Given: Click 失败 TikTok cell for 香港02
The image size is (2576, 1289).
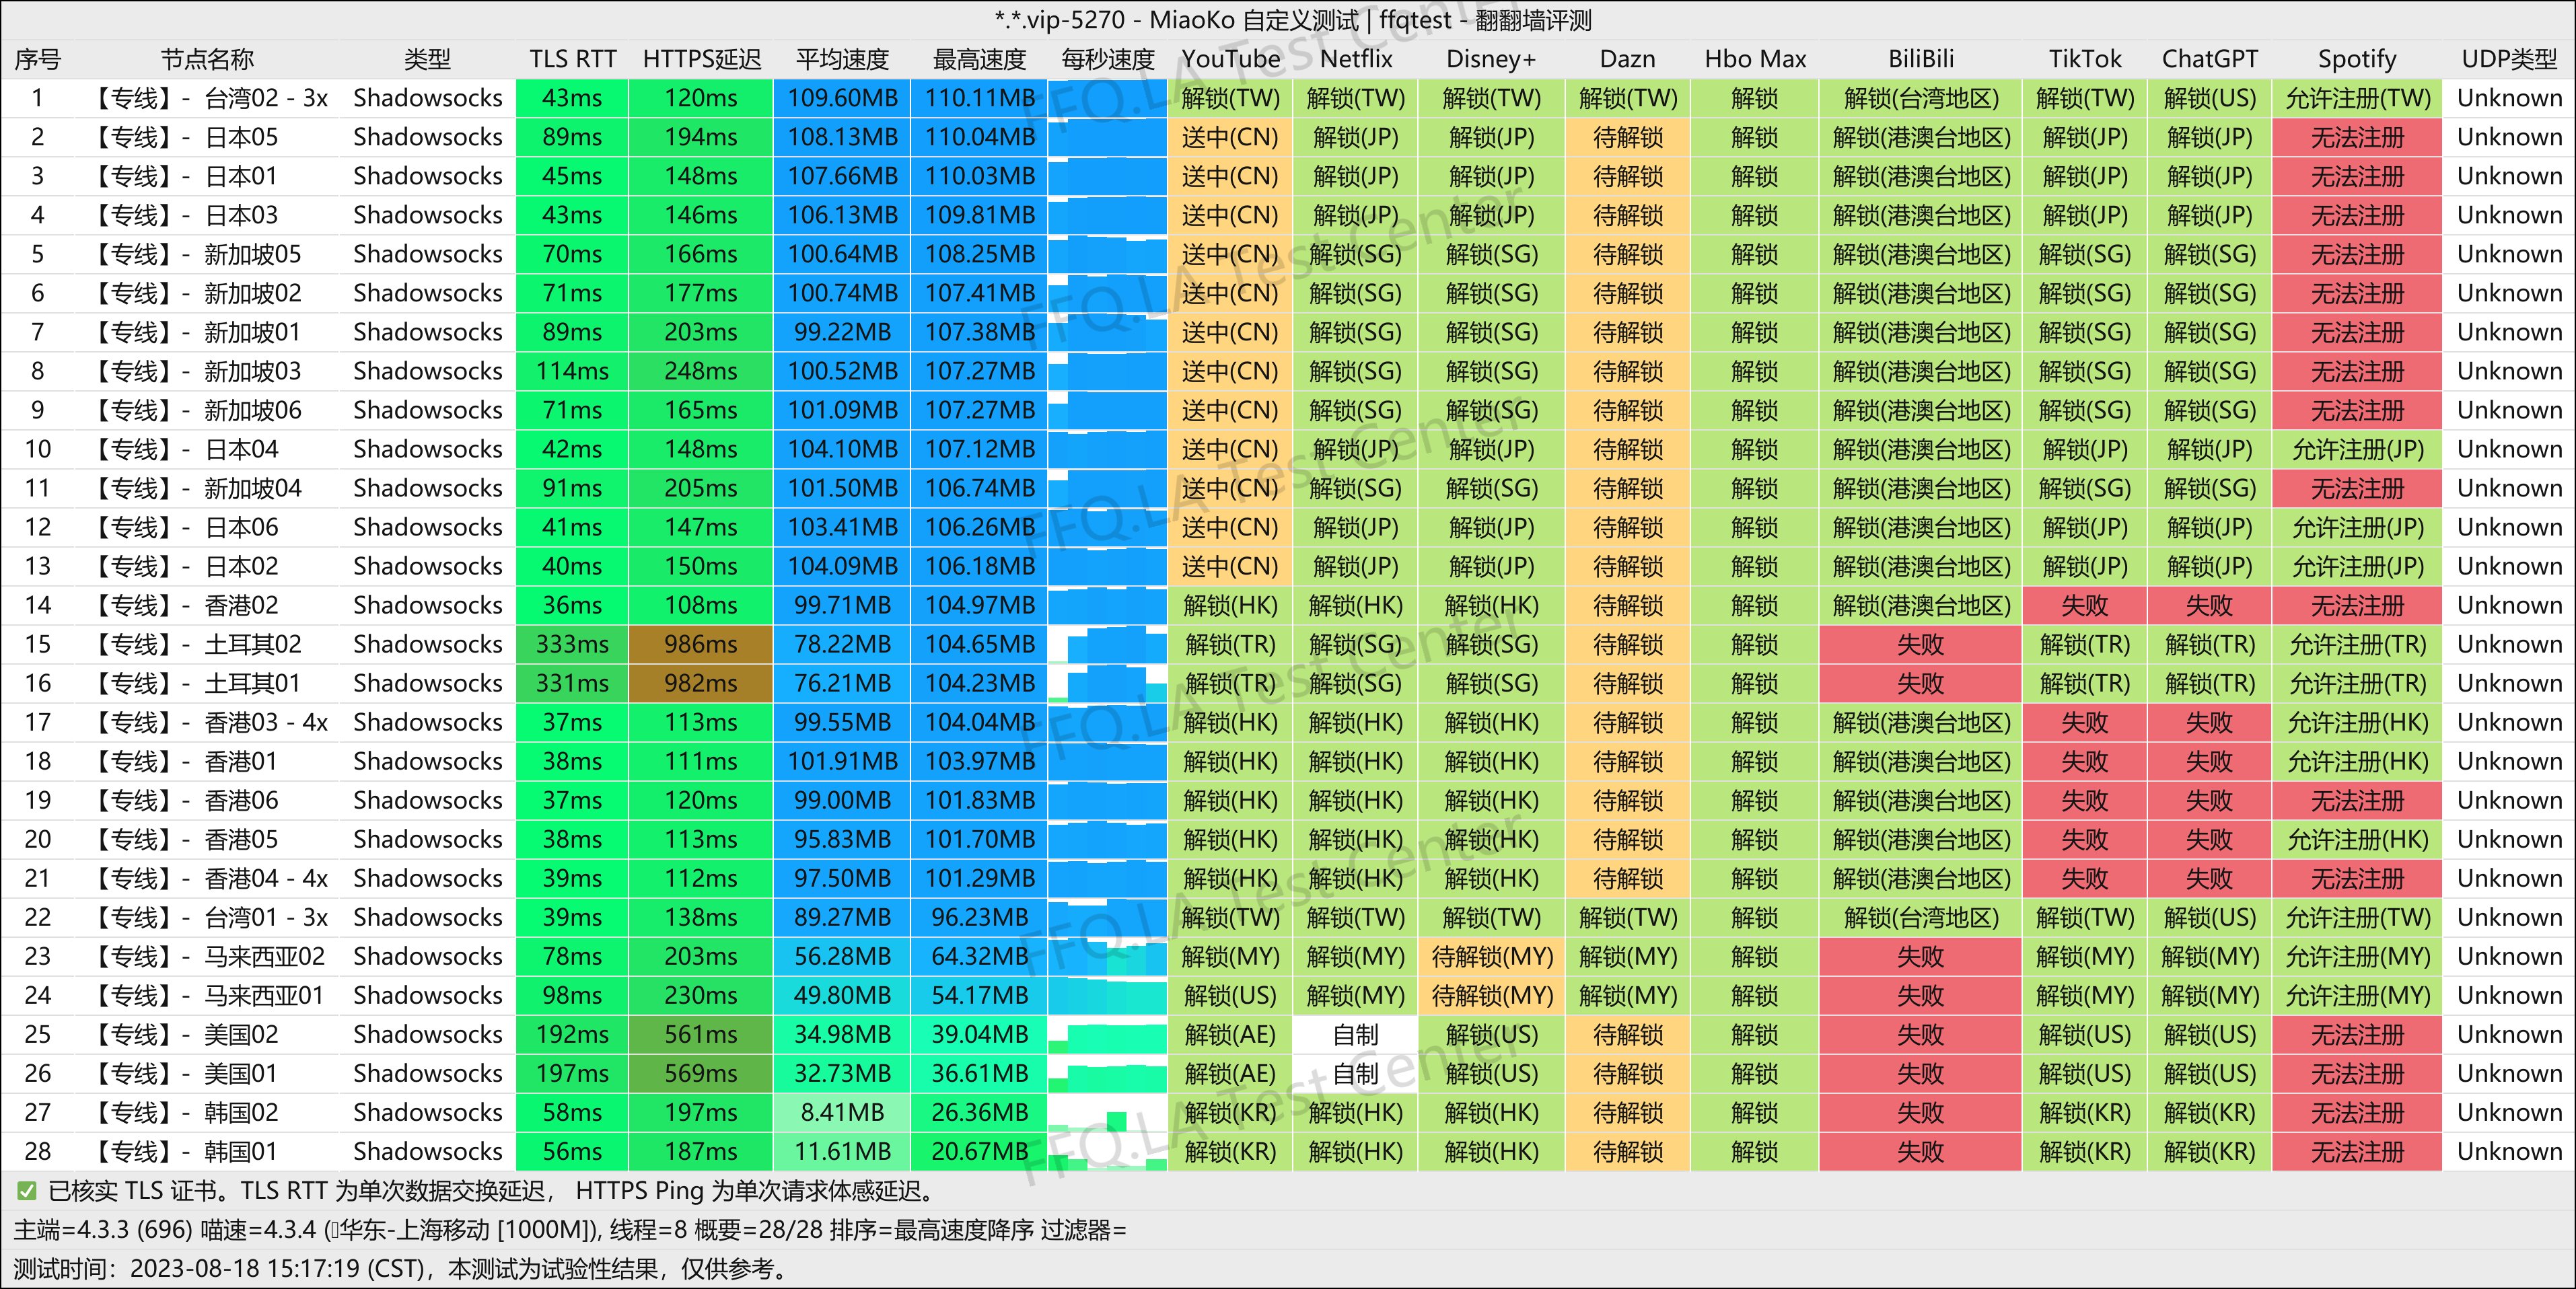Looking at the screenshot, I should pos(2084,605).
